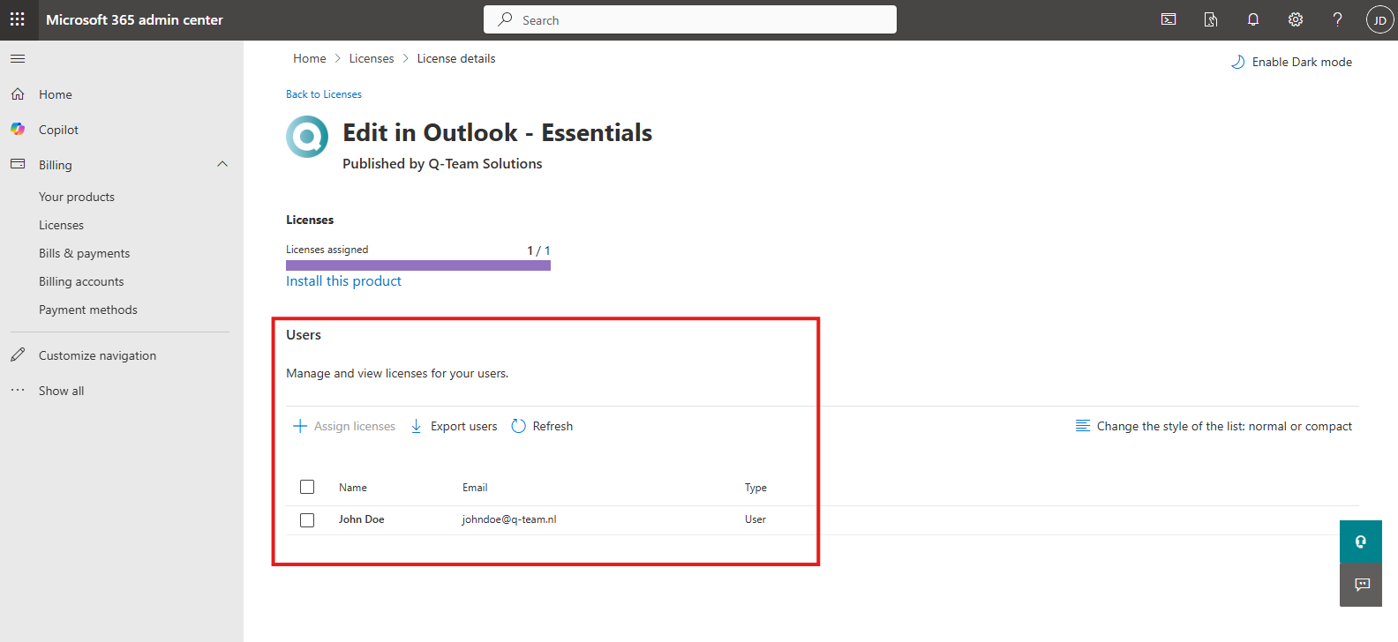This screenshot has height=642, width=1398.
Task: Open the app launcher waffle icon
Action: [x=18, y=19]
